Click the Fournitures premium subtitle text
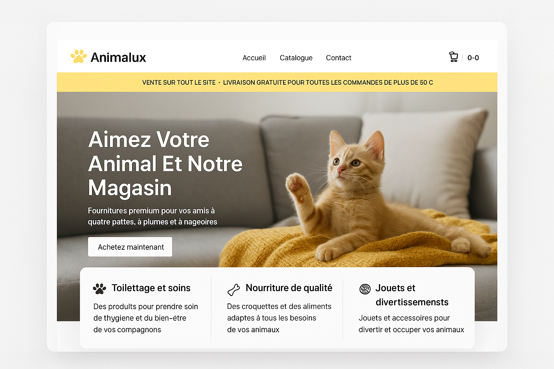554x369 pixels. [153, 216]
